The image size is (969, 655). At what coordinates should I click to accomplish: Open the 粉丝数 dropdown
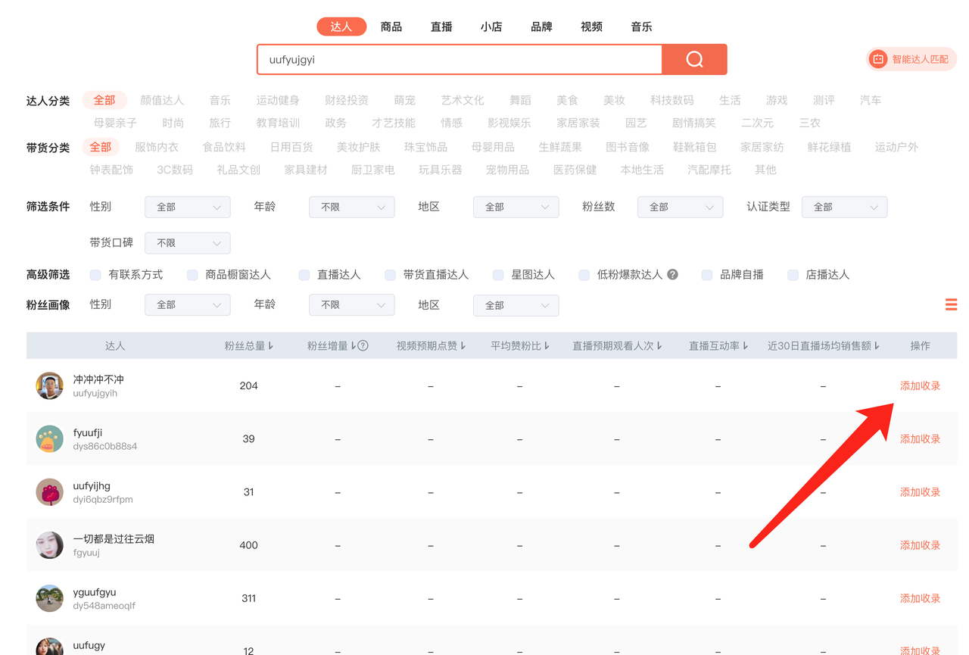pyautogui.click(x=681, y=207)
